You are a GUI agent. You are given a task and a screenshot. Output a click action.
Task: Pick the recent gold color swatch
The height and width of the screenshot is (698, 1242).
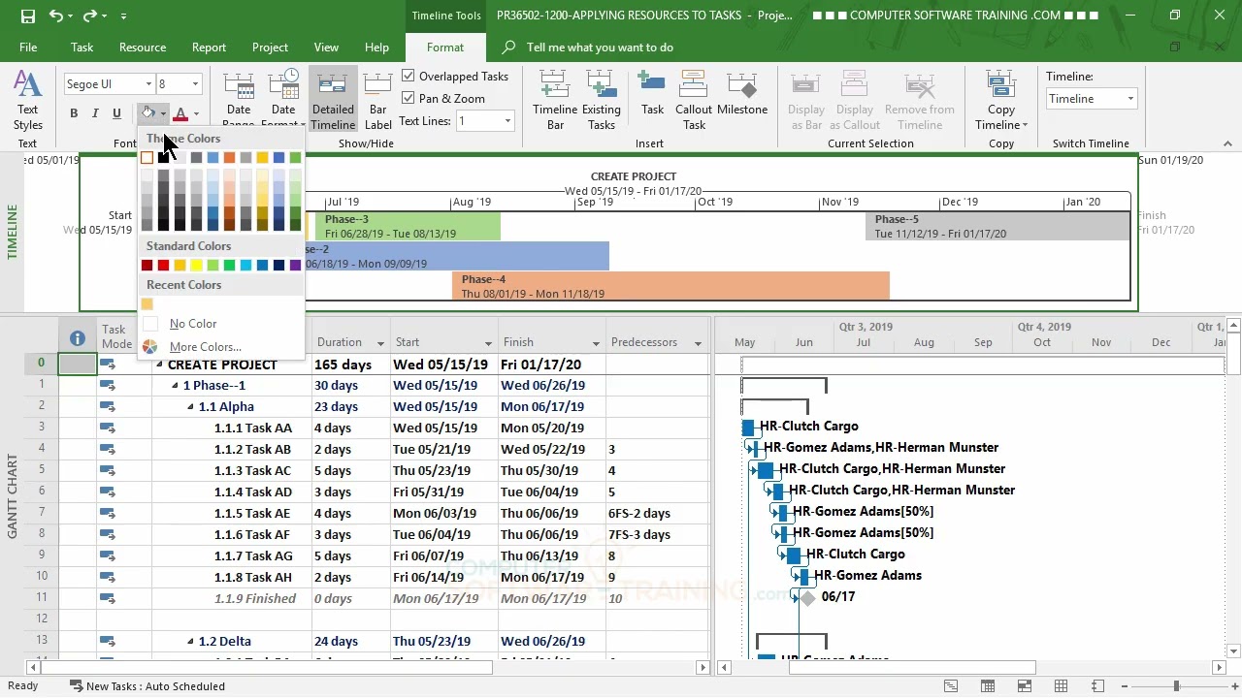[147, 303]
